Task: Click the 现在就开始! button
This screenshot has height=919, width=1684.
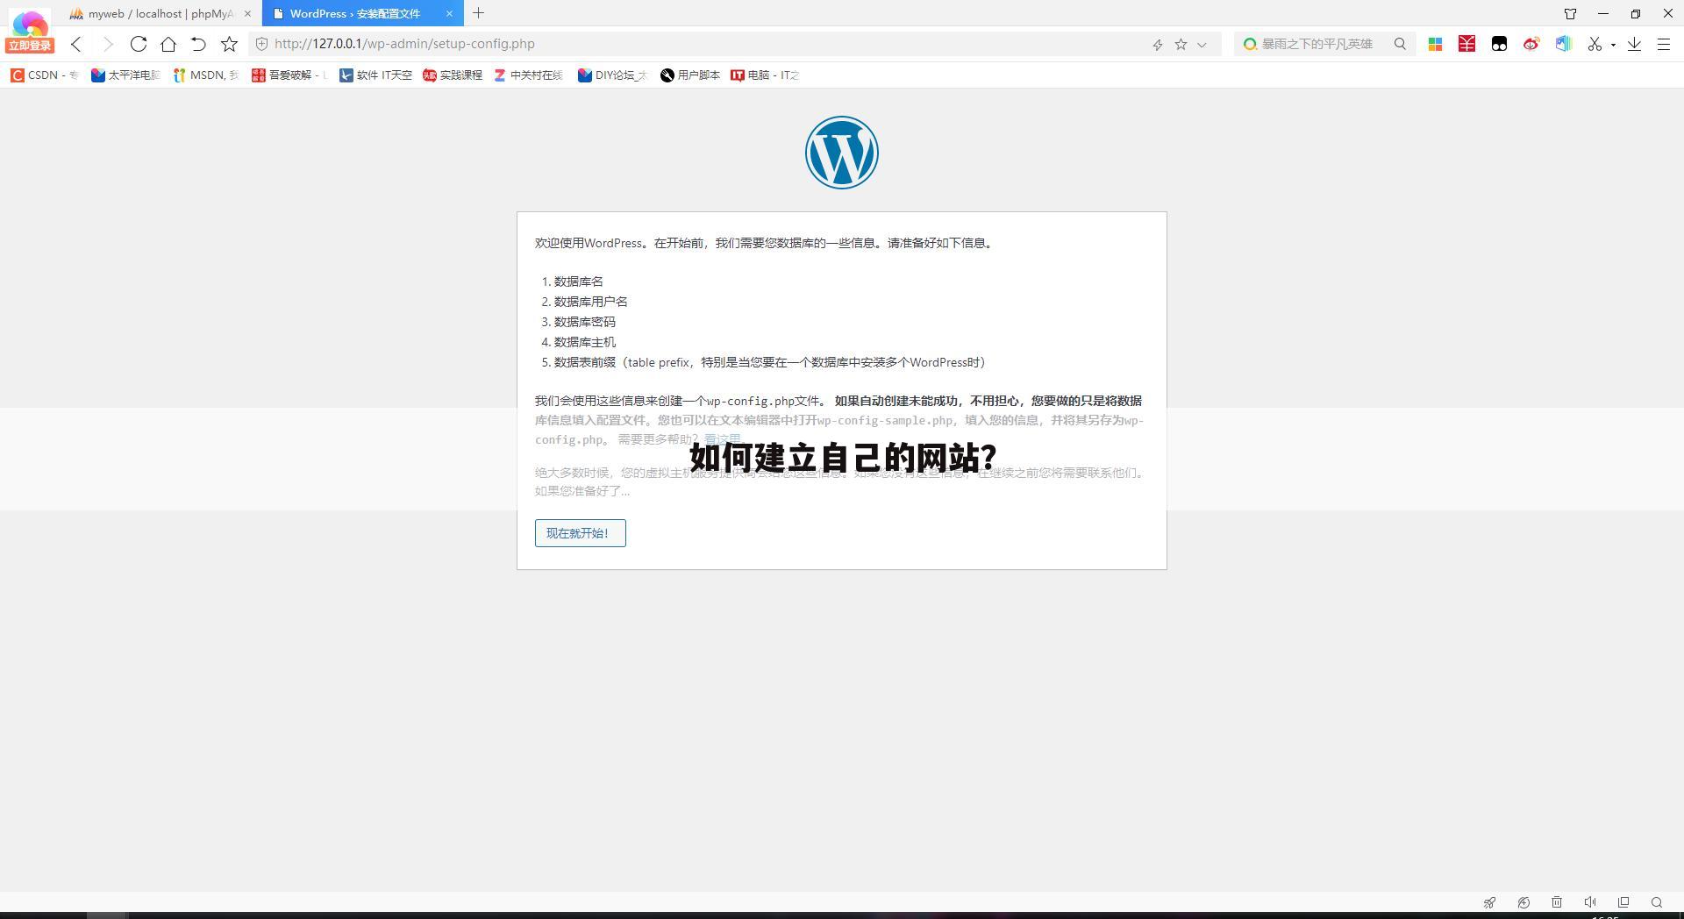Action: (581, 533)
